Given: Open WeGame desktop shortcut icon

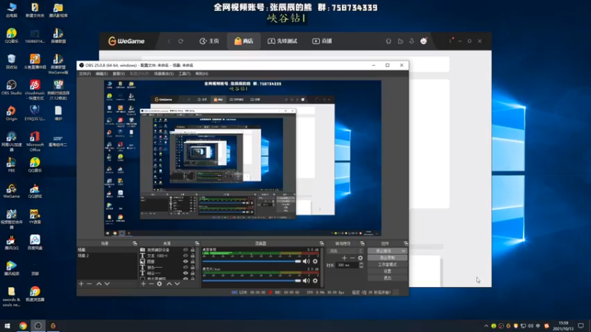Looking at the screenshot, I should [x=11, y=191].
